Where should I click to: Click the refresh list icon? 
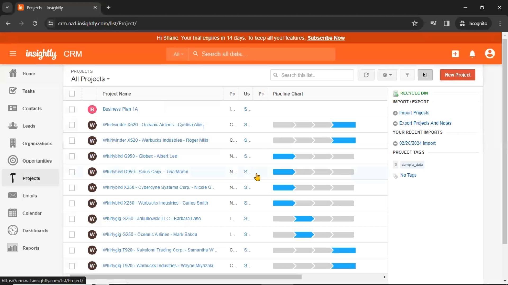tap(366, 75)
